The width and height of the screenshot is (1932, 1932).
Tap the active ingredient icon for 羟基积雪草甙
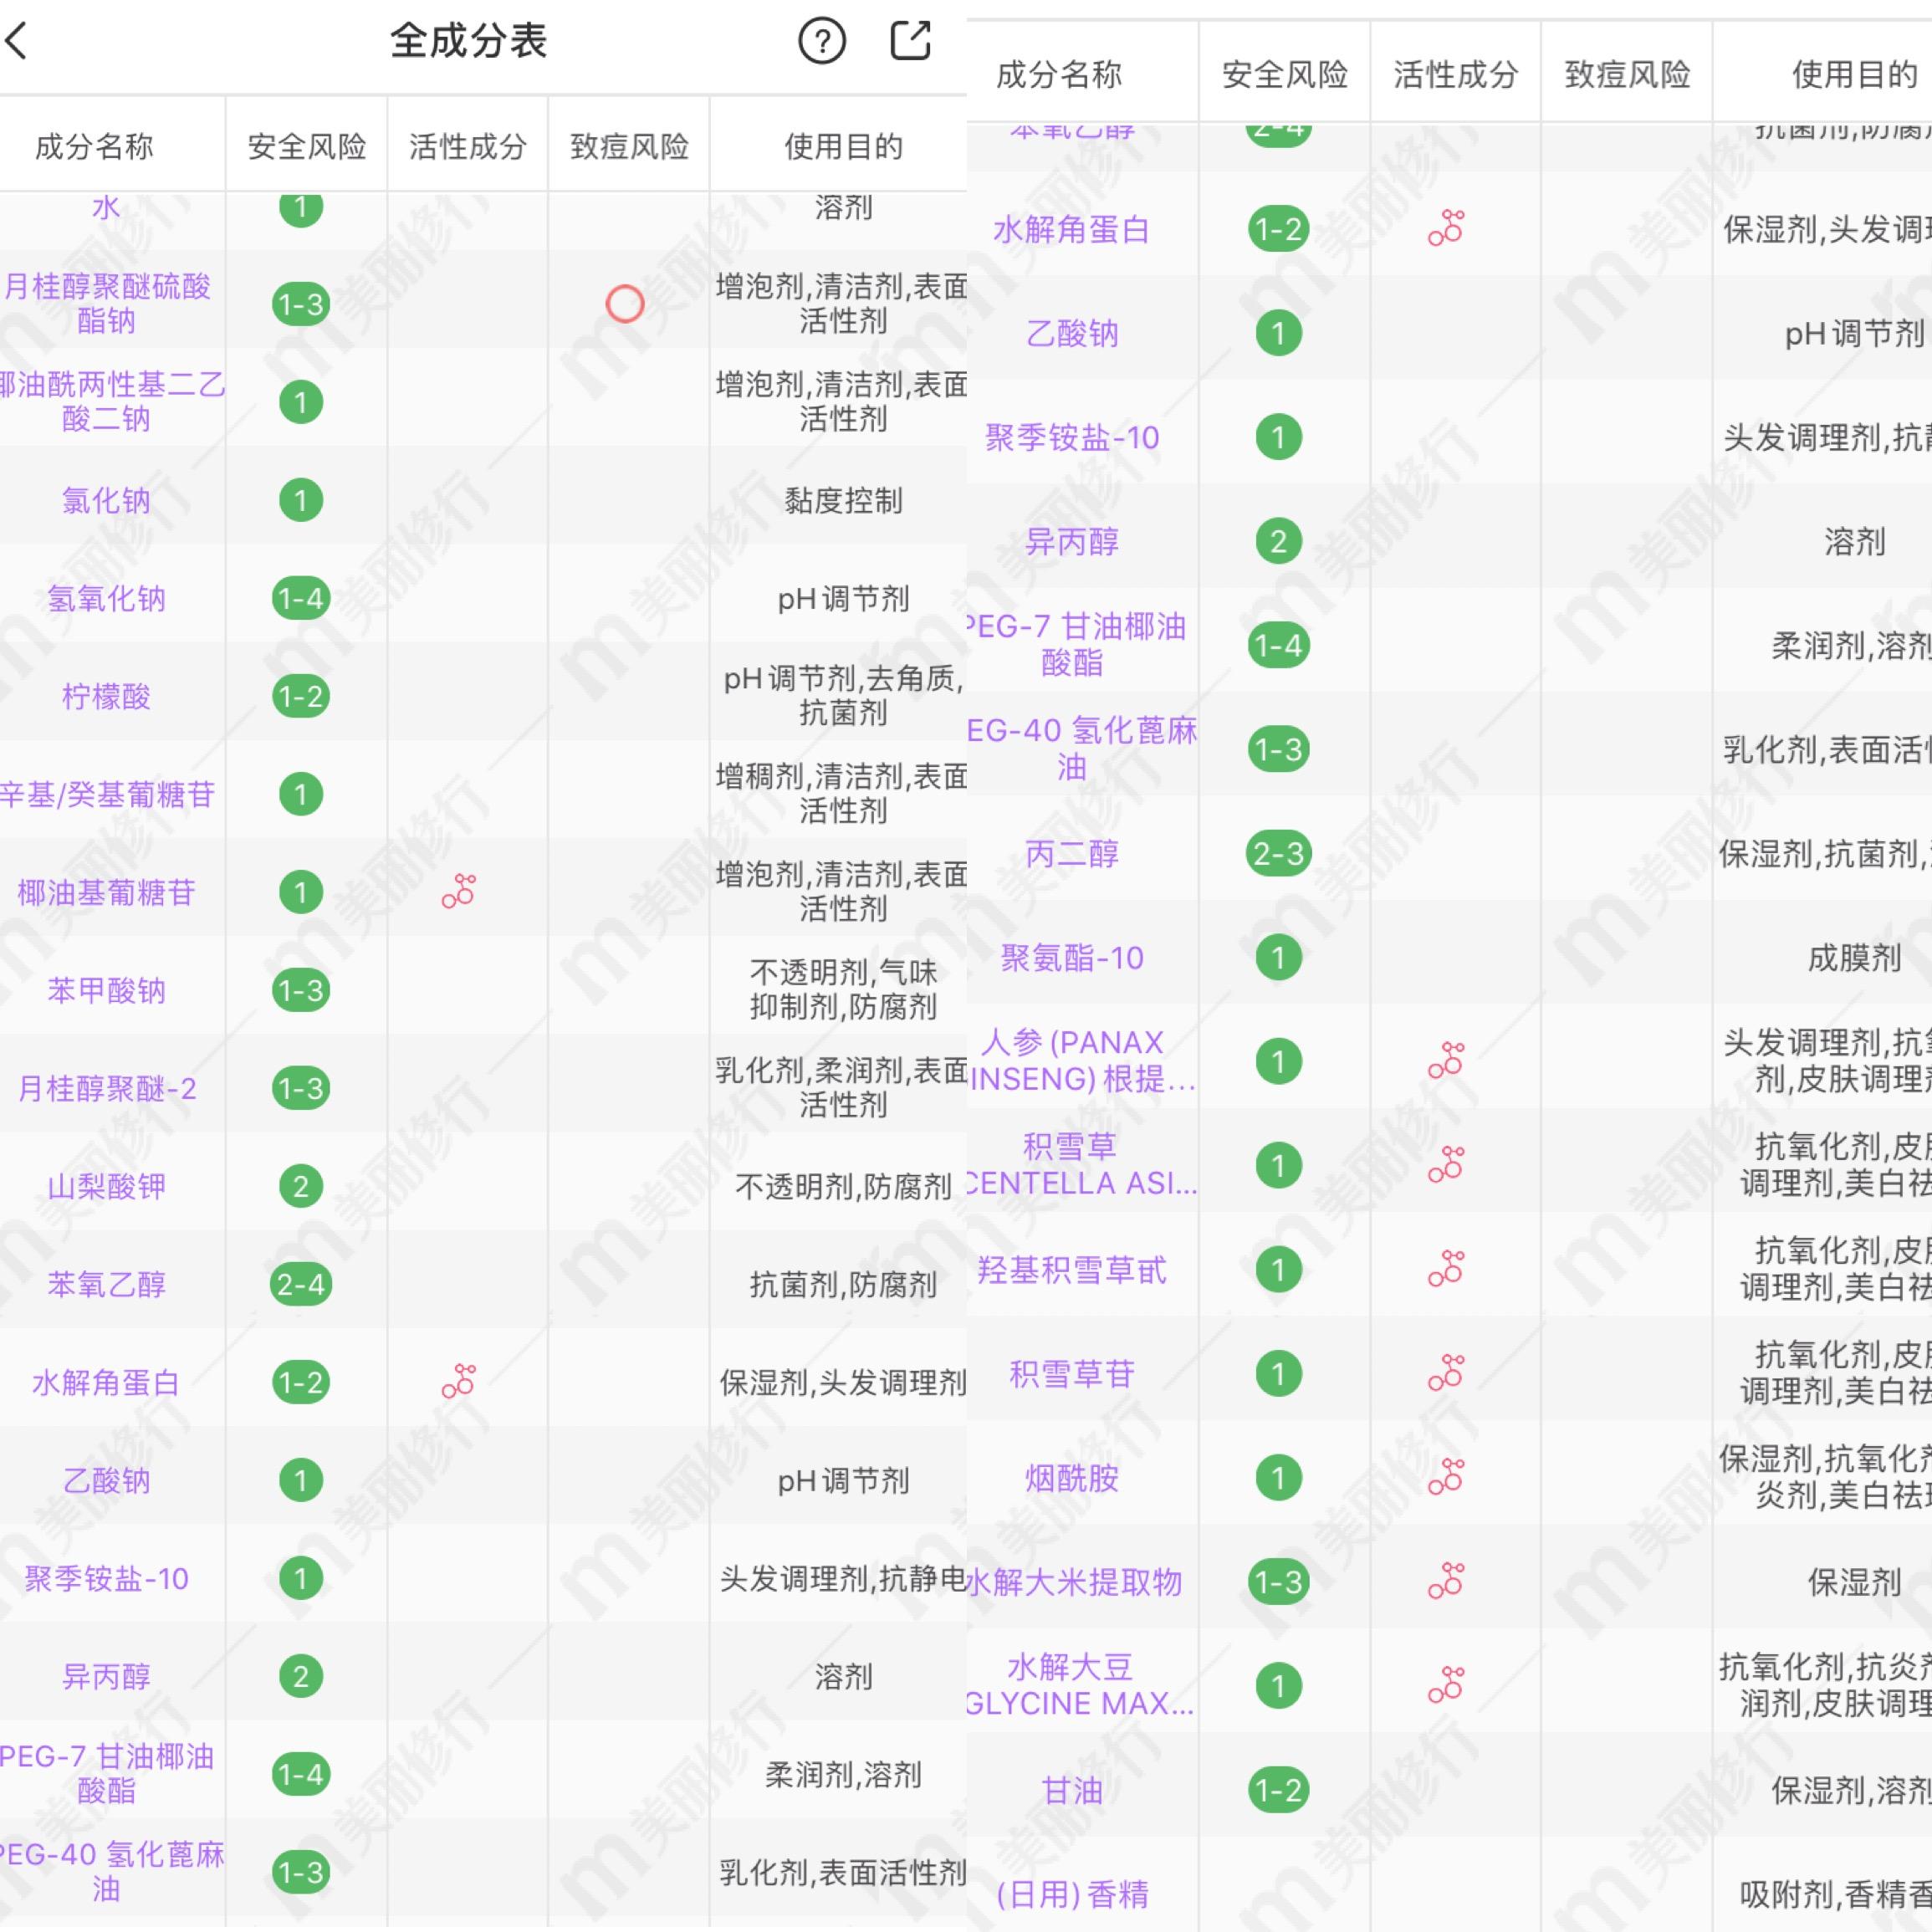(1448, 1270)
